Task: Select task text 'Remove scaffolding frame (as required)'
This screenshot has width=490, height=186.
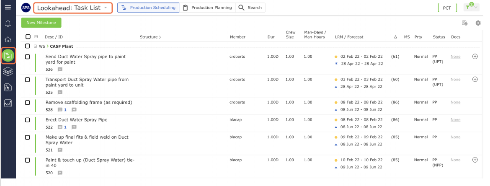Action: pyautogui.click(x=89, y=102)
